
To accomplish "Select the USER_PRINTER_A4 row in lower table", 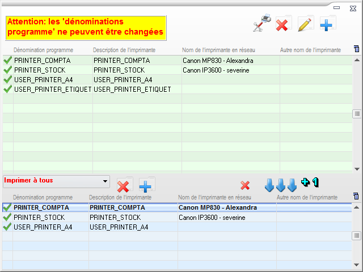I will point(43,227).
